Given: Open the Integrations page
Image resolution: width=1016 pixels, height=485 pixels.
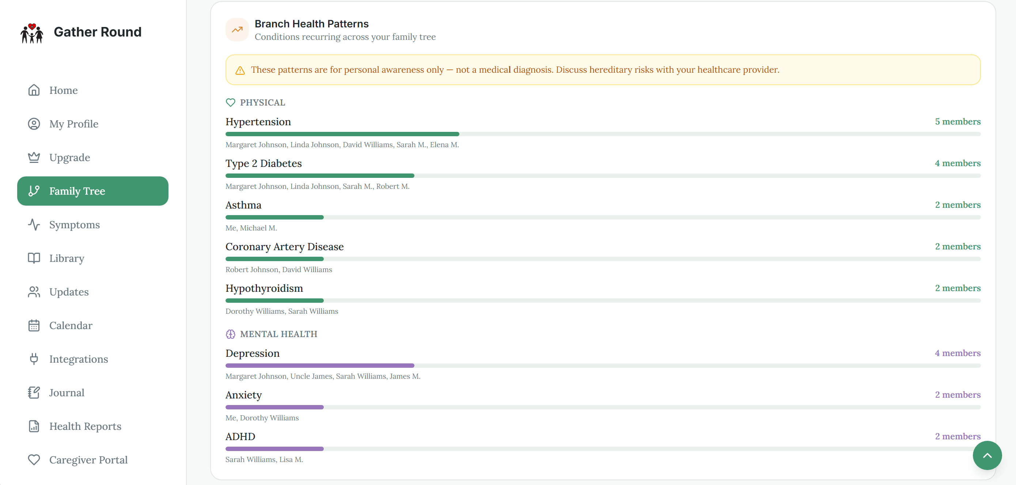Looking at the screenshot, I should pos(93,359).
